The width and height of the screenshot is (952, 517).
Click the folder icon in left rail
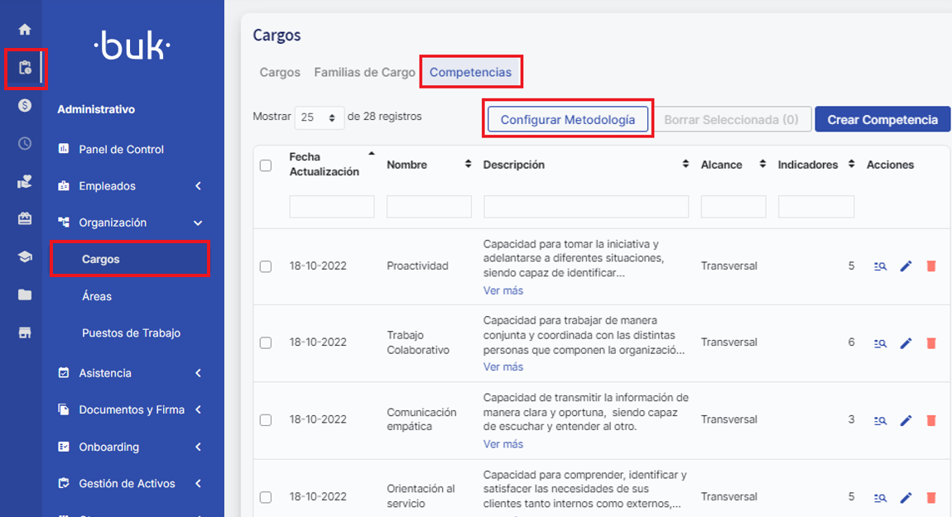click(x=25, y=294)
